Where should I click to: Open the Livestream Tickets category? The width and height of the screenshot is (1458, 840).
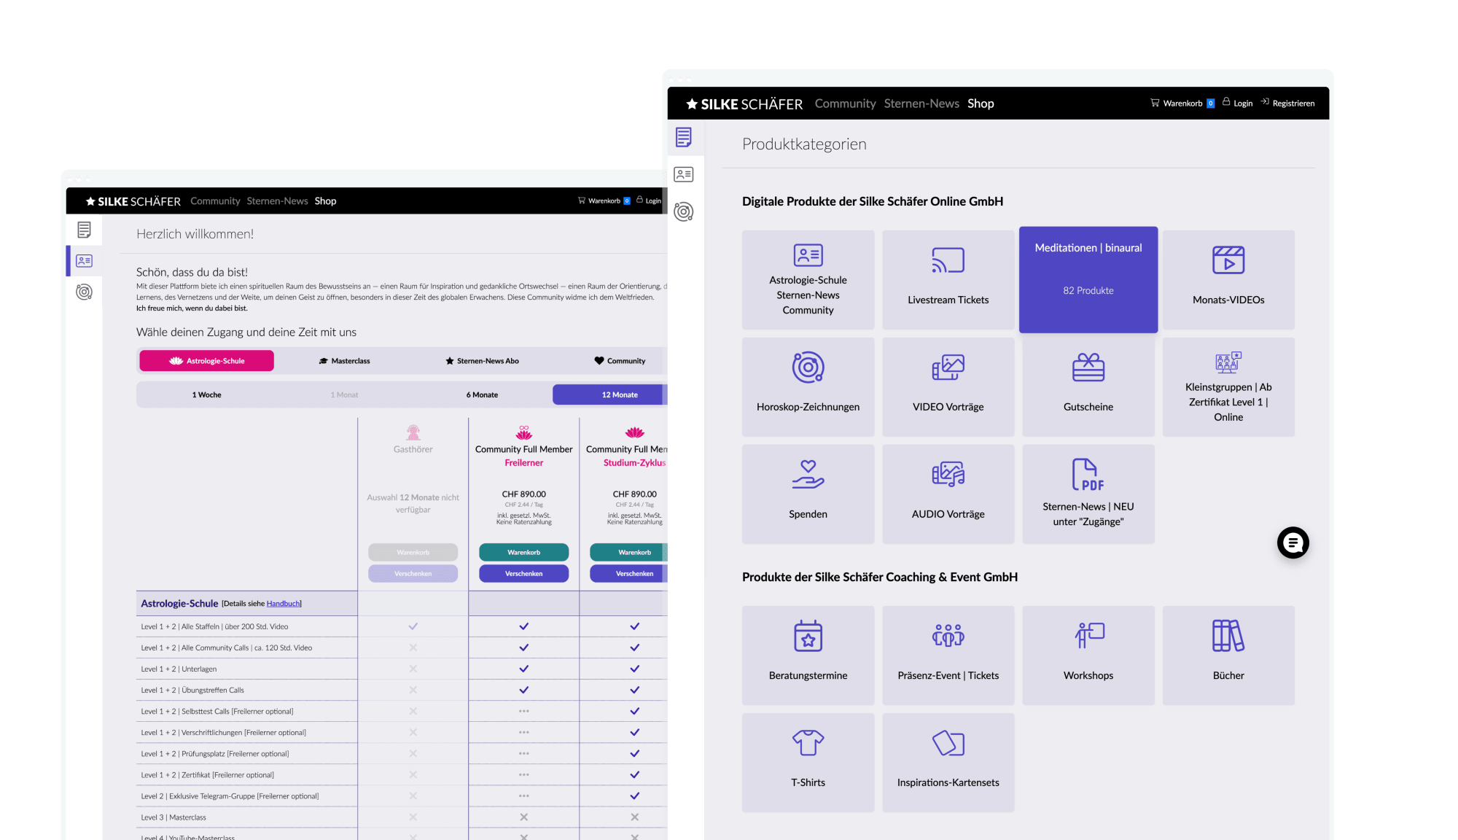[x=948, y=280]
